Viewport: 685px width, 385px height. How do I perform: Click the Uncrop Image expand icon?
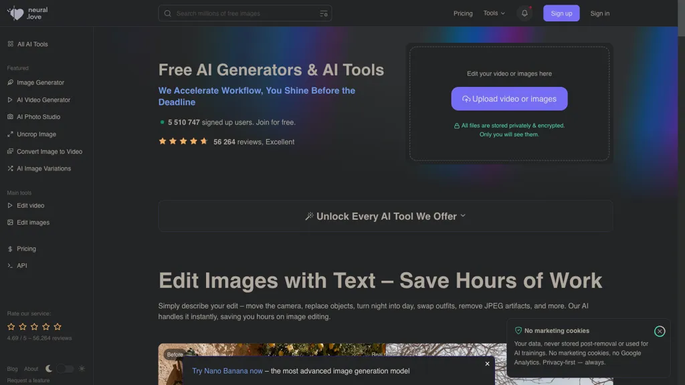[10, 134]
